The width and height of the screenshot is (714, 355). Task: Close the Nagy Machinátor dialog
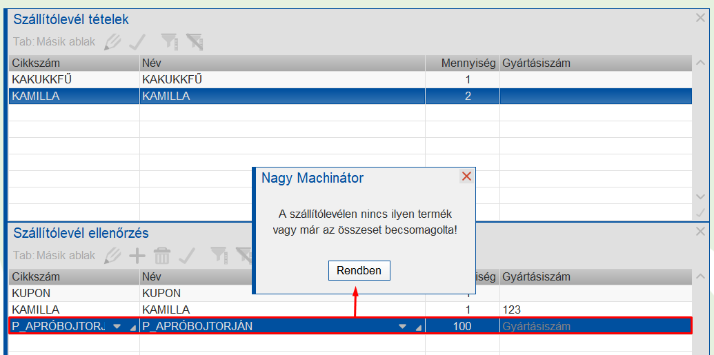[x=466, y=176]
